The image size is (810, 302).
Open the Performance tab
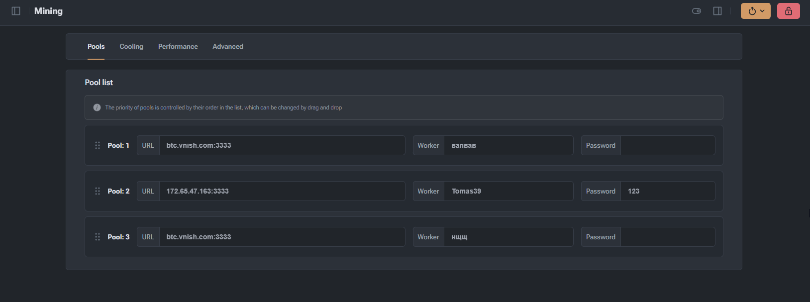point(178,46)
